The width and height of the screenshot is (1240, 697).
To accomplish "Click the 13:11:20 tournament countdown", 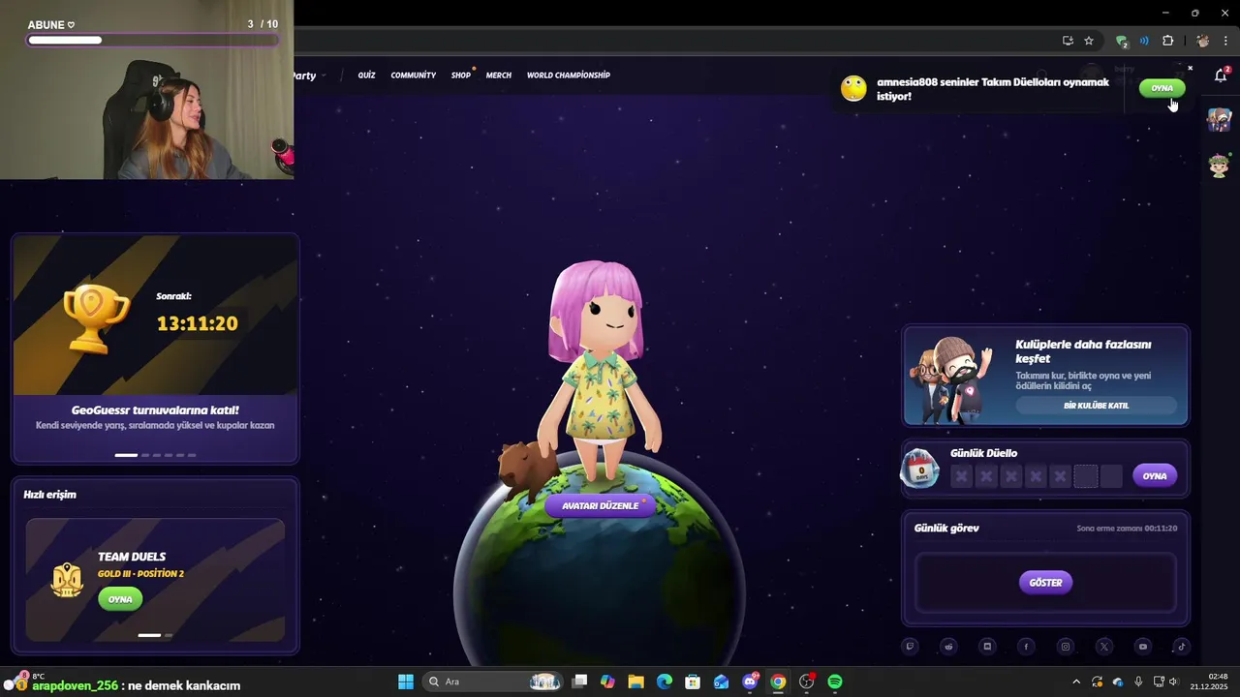I will [197, 323].
